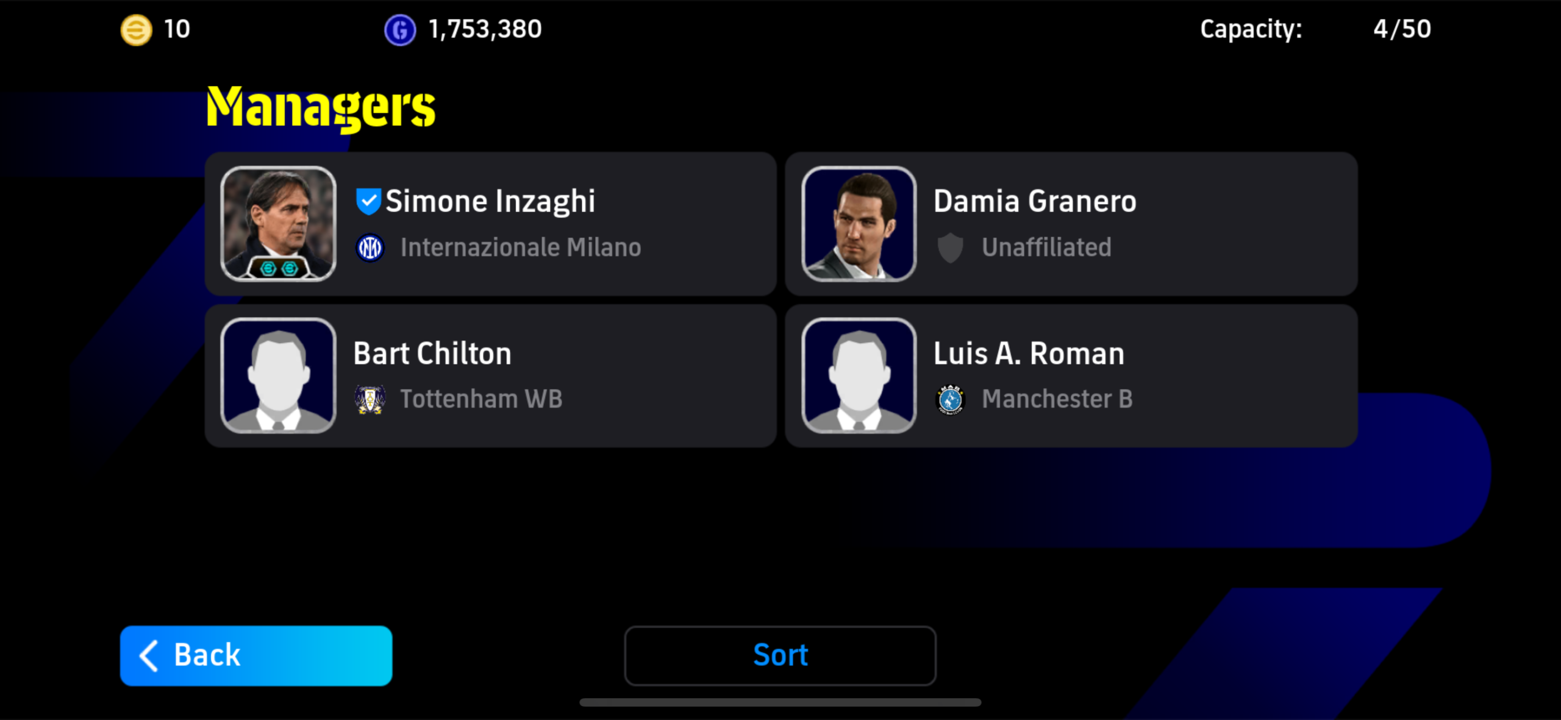This screenshot has width=1561, height=720.
Task: Select Bart Chilton's silhouette portrait
Action: tap(279, 376)
